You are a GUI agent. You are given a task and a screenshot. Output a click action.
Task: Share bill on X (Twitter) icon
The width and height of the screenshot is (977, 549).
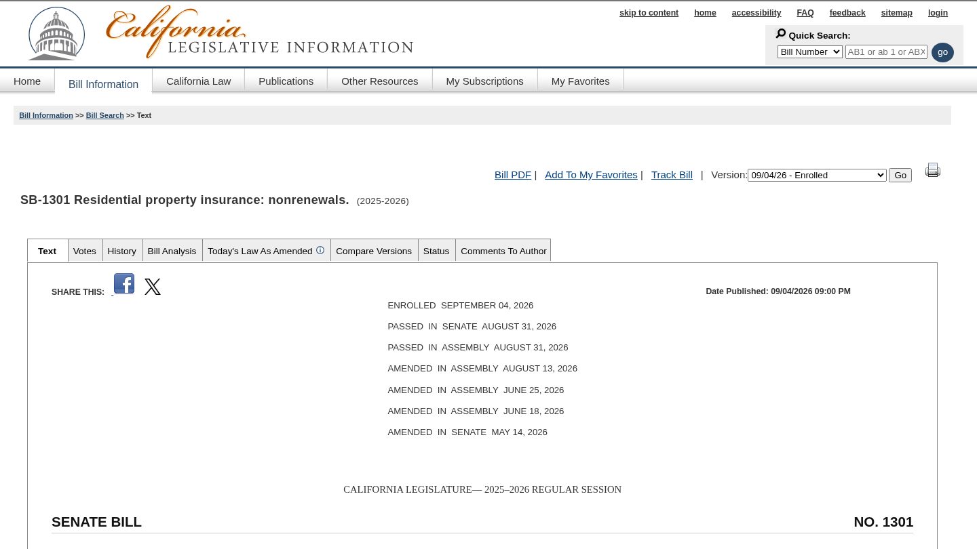pyautogui.click(x=153, y=287)
